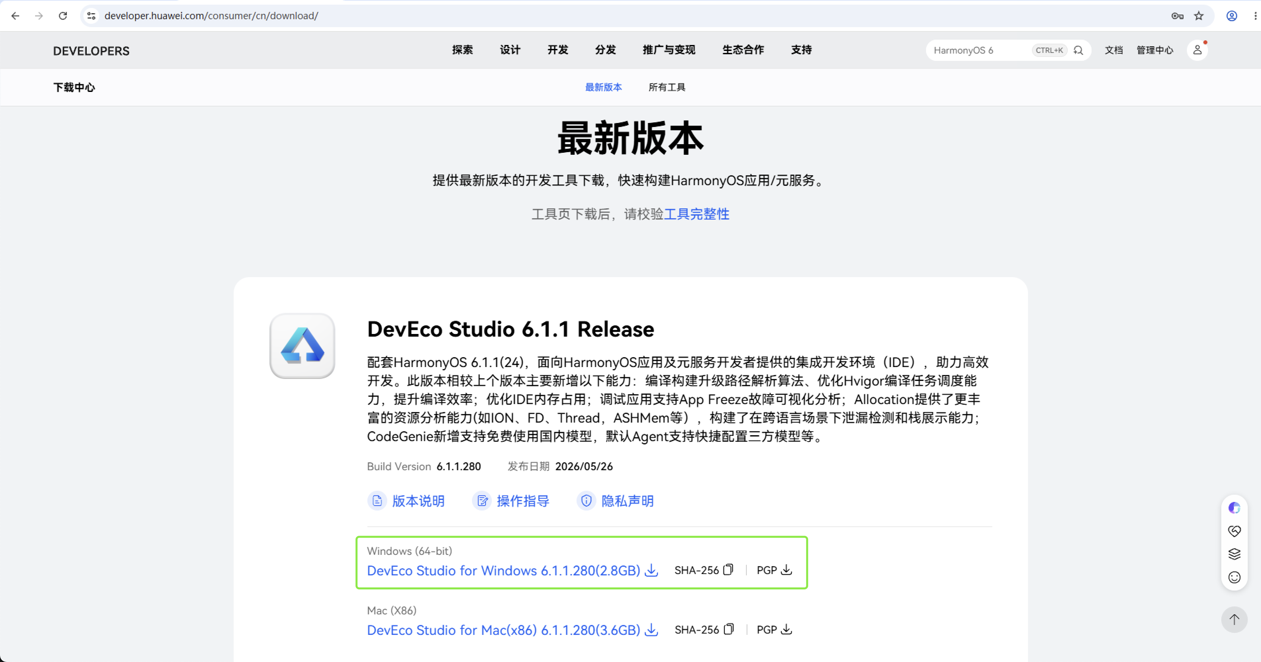The height and width of the screenshot is (662, 1261).
Task: Select the 最新版本 tab
Action: 604,87
